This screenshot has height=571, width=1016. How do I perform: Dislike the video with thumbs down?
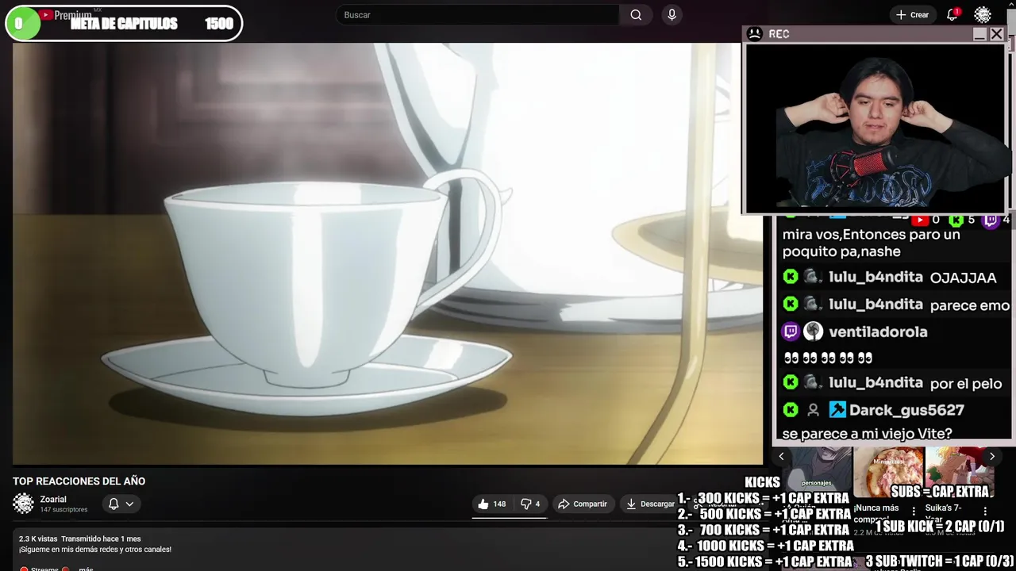point(530,504)
